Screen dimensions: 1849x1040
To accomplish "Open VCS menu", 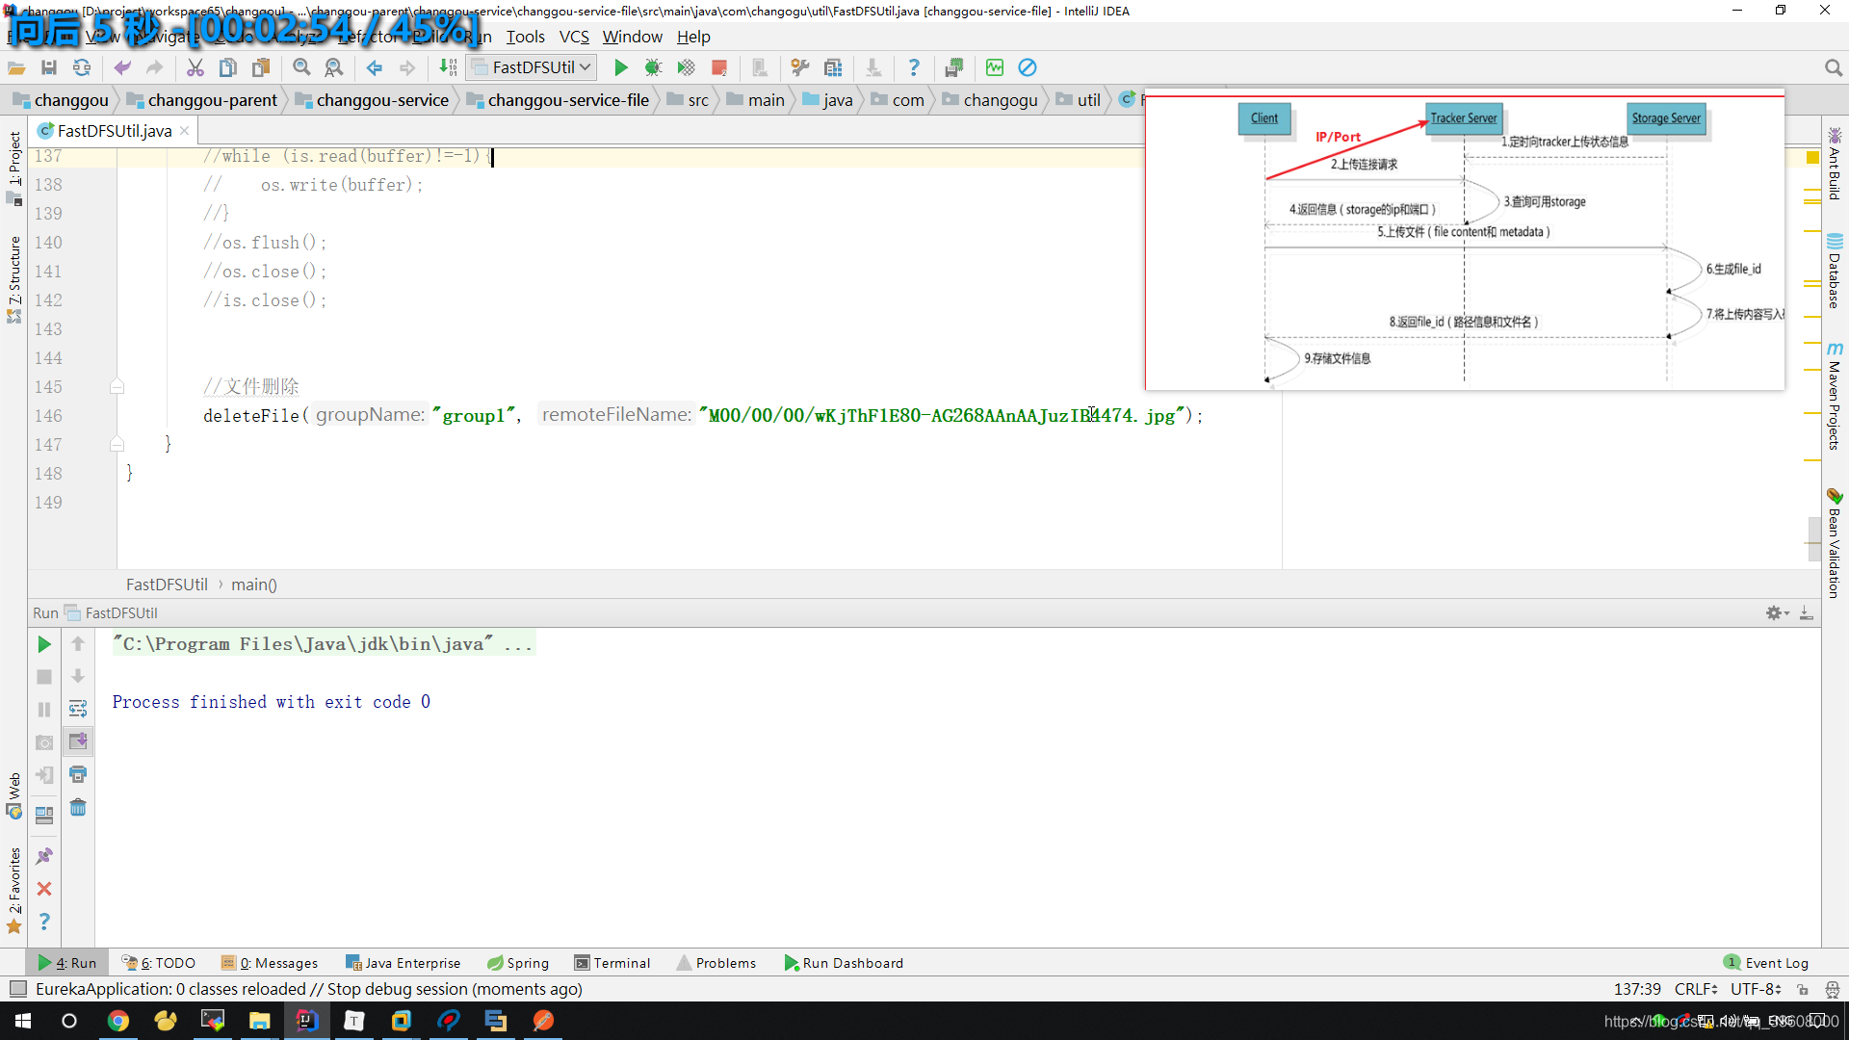I will click(x=574, y=37).
